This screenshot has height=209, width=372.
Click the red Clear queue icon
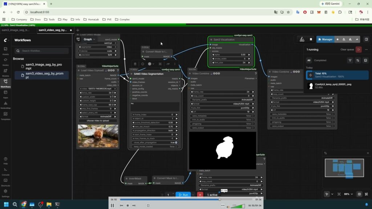click(359, 49)
